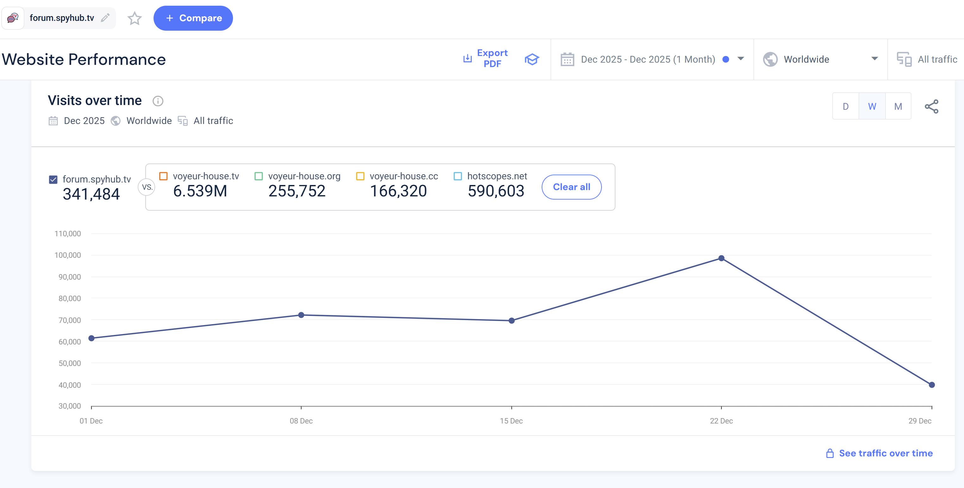The width and height of the screenshot is (964, 488).
Task: Click the 22 Dec peak data point
Action: coord(721,258)
